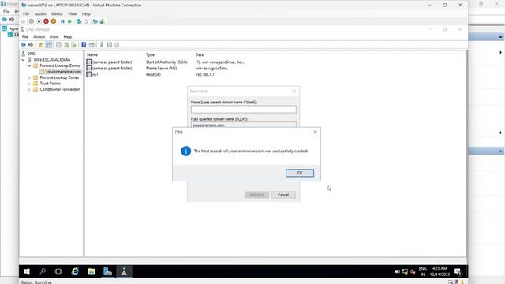This screenshot has height=284, width=505.
Task: Toggle action pane icon in DNS toolbar
Action: click(92, 45)
